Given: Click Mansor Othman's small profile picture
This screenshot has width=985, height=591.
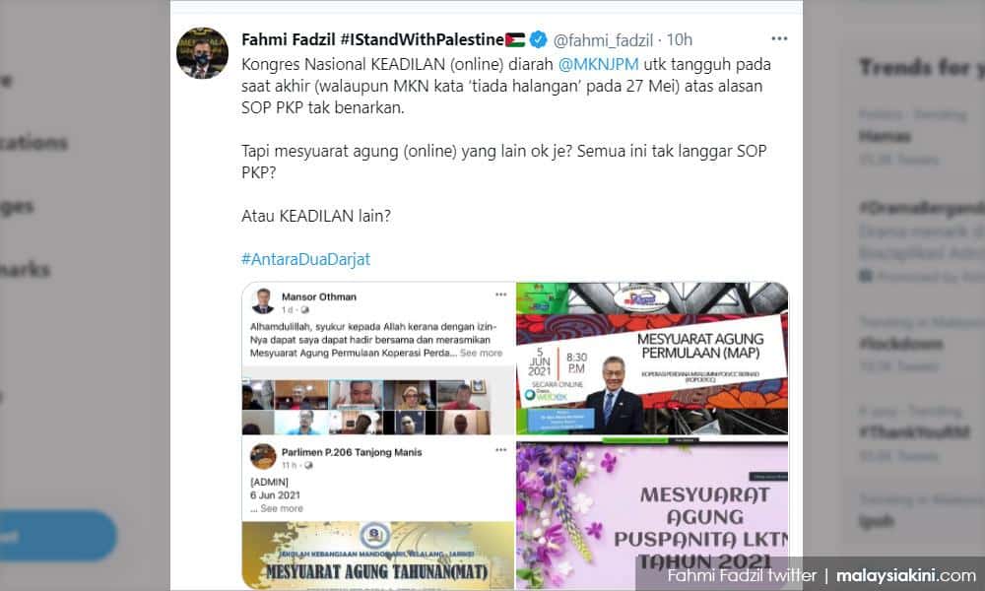Looking at the screenshot, I should coord(263,301).
